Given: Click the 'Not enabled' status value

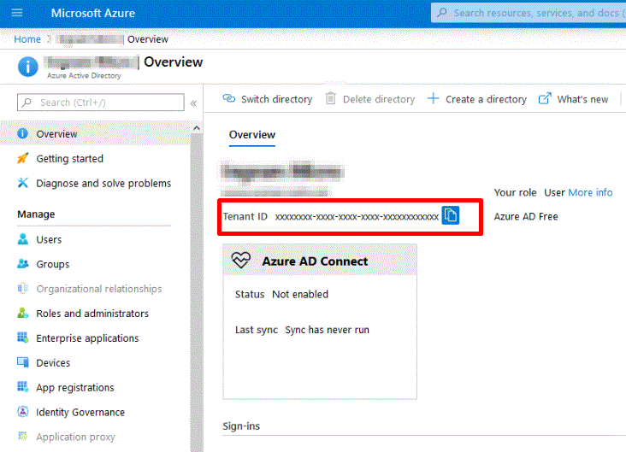Looking at the screenshot, I should pyautogui.click(x=300, y=295).
